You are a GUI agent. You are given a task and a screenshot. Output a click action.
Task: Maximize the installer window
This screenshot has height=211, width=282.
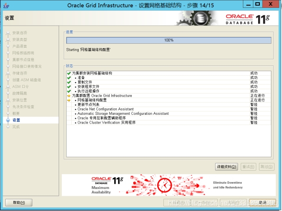pos(258,4)
